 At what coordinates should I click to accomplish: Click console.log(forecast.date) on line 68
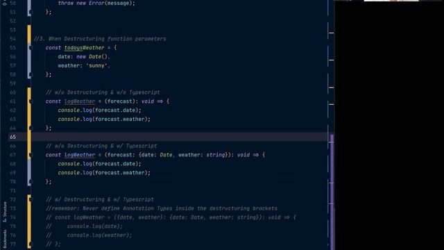pos(99,164)
